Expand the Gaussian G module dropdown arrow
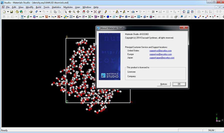Viewport: 224px width, 133px height. (80, 17)
